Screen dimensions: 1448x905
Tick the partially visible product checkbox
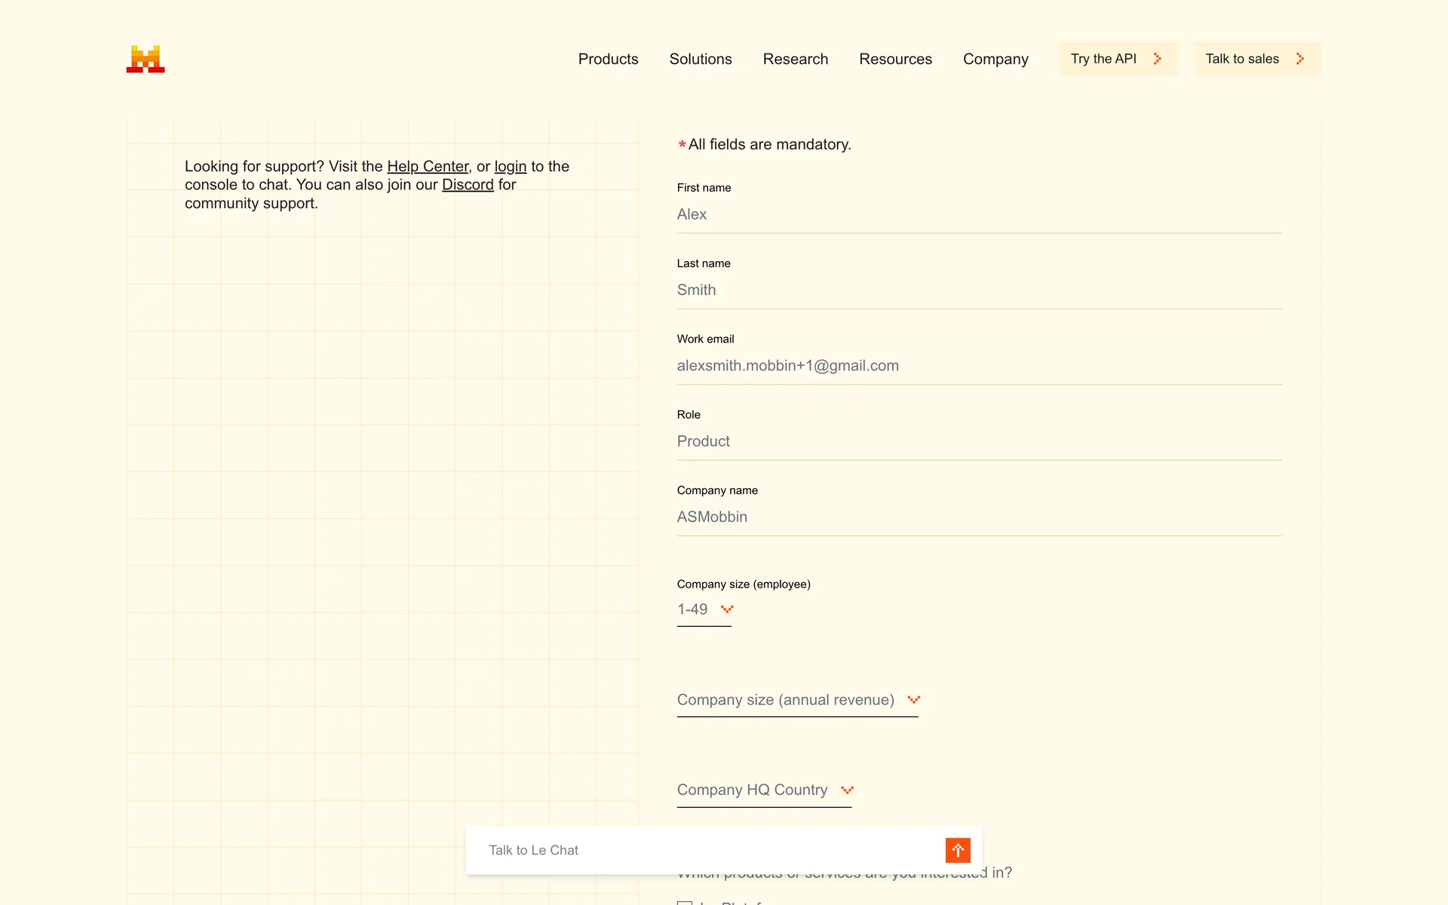tap(685, 902)
